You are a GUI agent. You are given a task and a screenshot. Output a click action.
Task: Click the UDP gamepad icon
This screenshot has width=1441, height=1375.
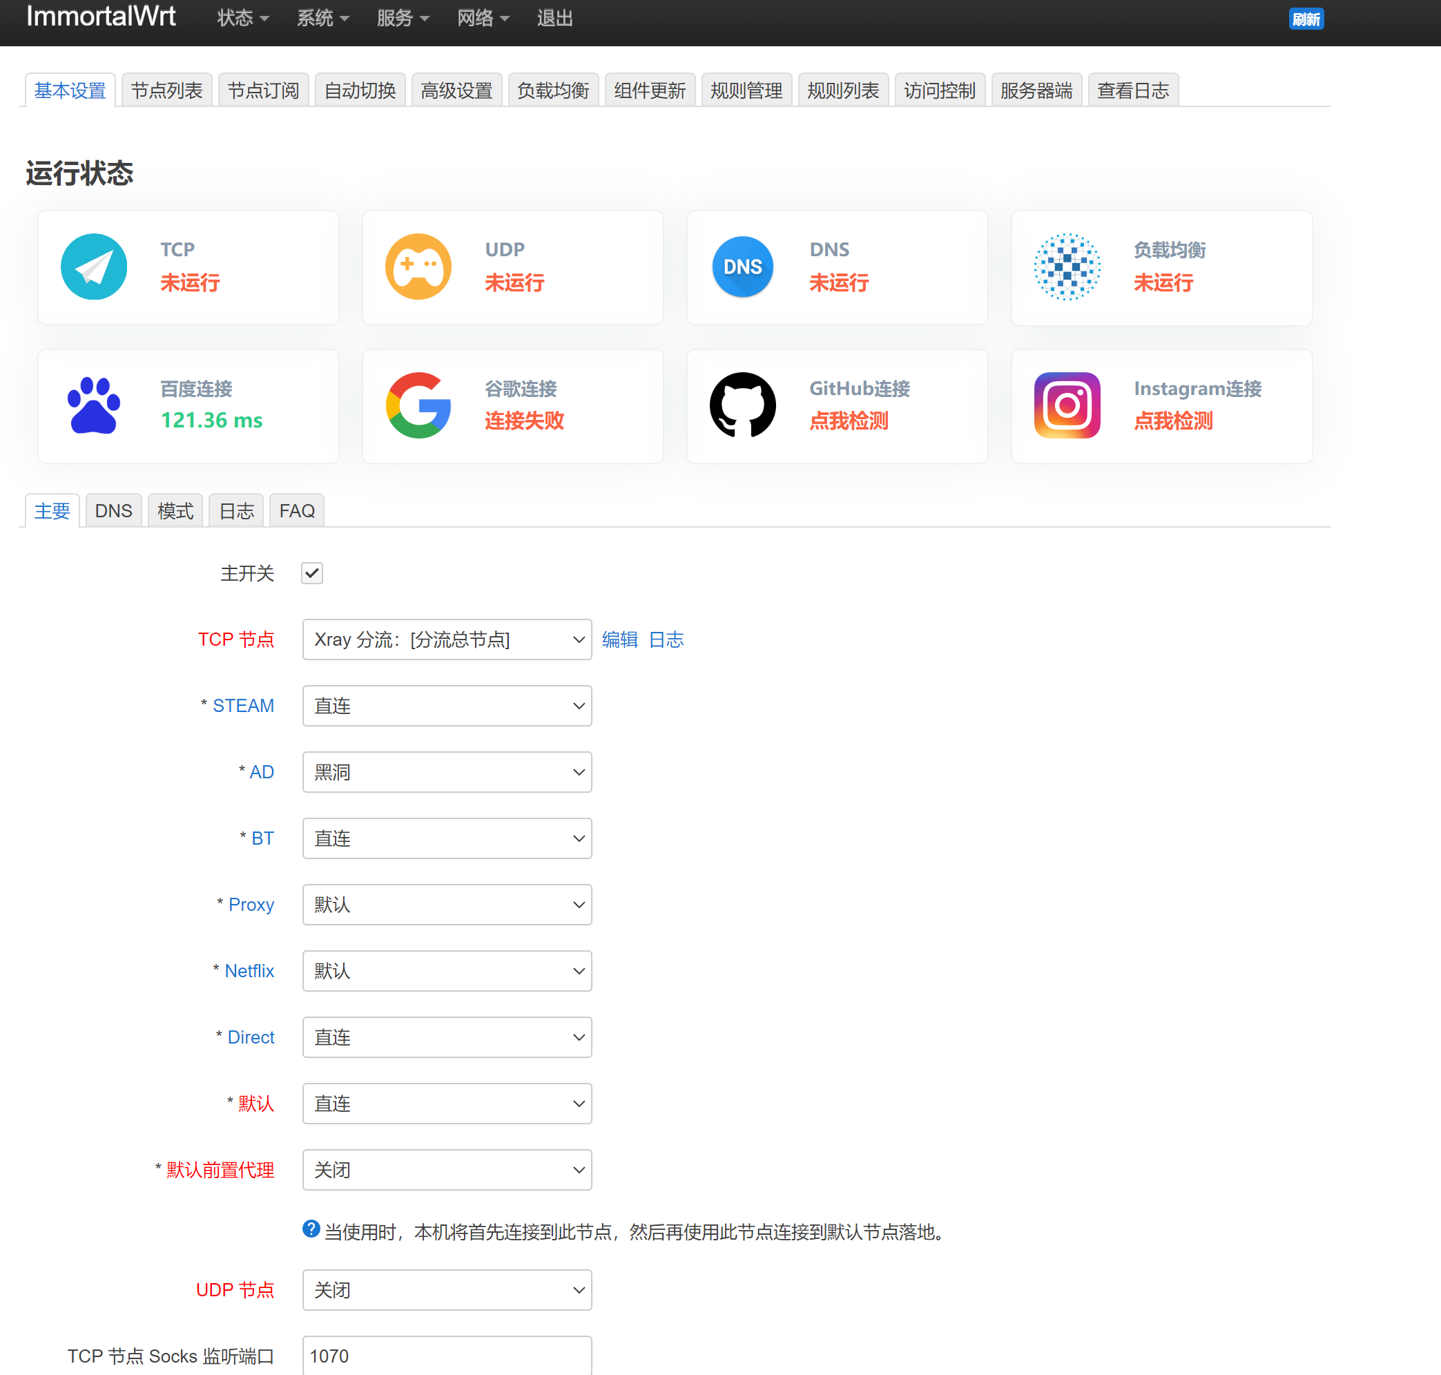(x=418, y=267)
